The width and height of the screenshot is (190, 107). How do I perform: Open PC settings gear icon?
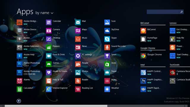point(78,56)
